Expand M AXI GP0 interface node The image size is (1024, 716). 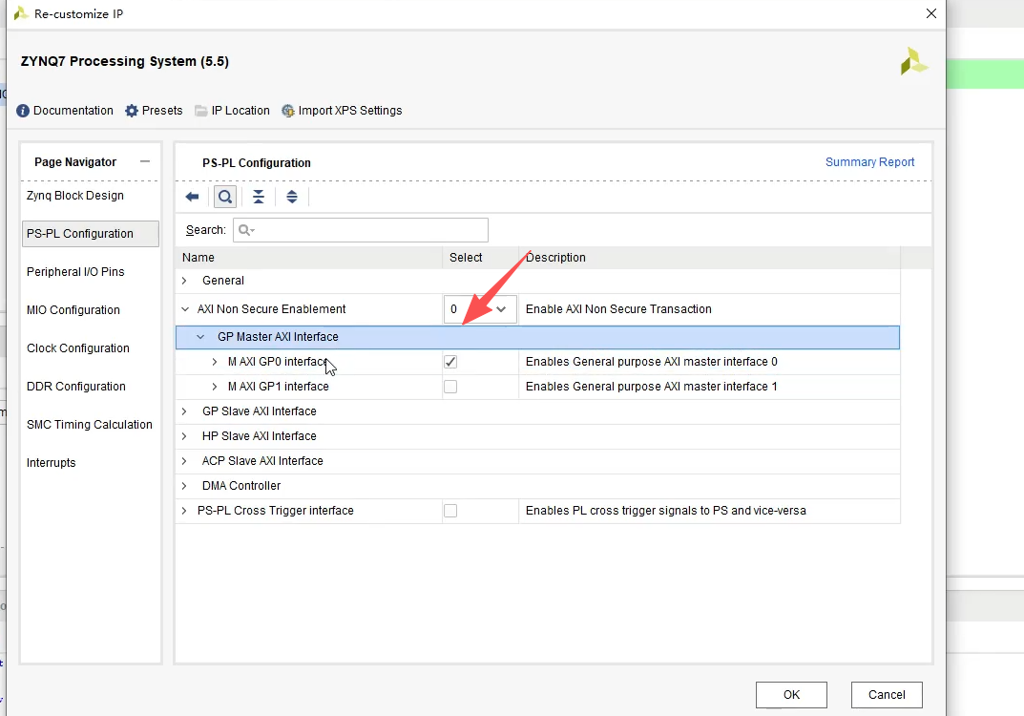pos(214,361)
